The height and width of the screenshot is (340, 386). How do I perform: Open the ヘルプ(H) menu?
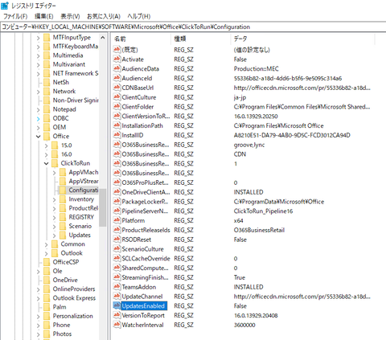[139, 16]
